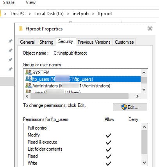Click the last pin icon in sidebar
159x167 pixels.
(11, 69)
